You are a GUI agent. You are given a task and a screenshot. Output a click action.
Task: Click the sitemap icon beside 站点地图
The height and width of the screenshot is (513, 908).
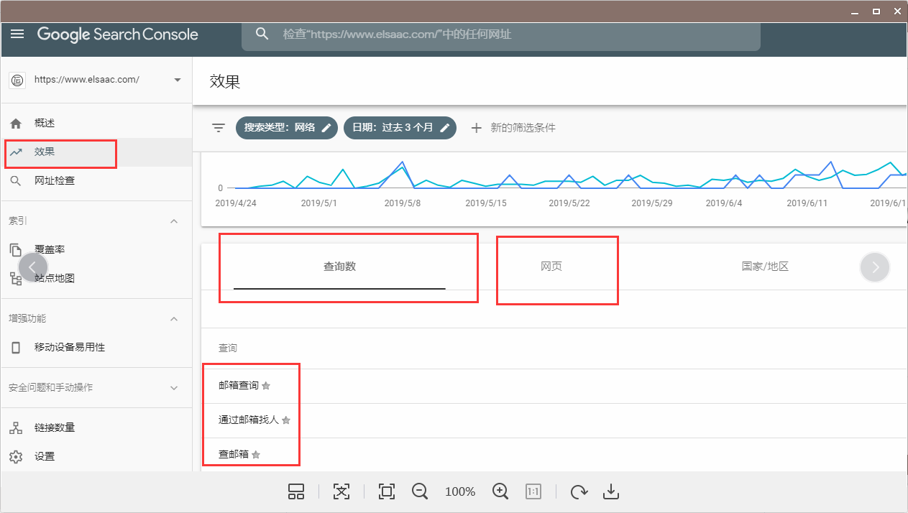[16, 279]
